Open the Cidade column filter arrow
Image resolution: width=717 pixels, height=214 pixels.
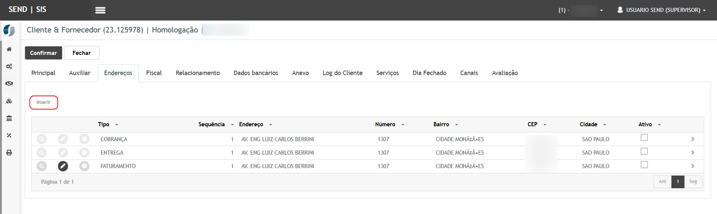pyautogui.click(x=604, y=125)
